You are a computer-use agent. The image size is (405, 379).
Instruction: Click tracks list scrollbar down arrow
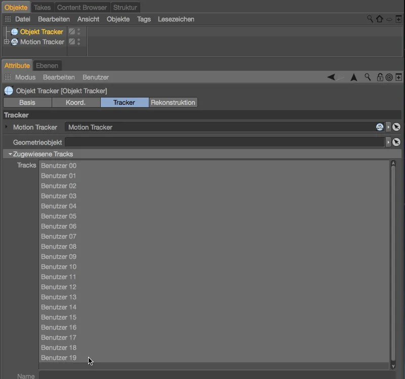pyautogui.click(x=393, y=366)
